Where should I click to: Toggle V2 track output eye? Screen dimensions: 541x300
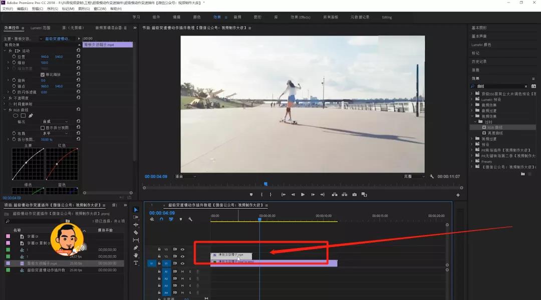coord(182,256)
